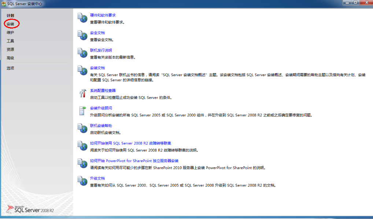The height and width of the screenshot is (219, 373).
Task: Switch to the 维护 sidebar section
Action: (x=10, y=33)
